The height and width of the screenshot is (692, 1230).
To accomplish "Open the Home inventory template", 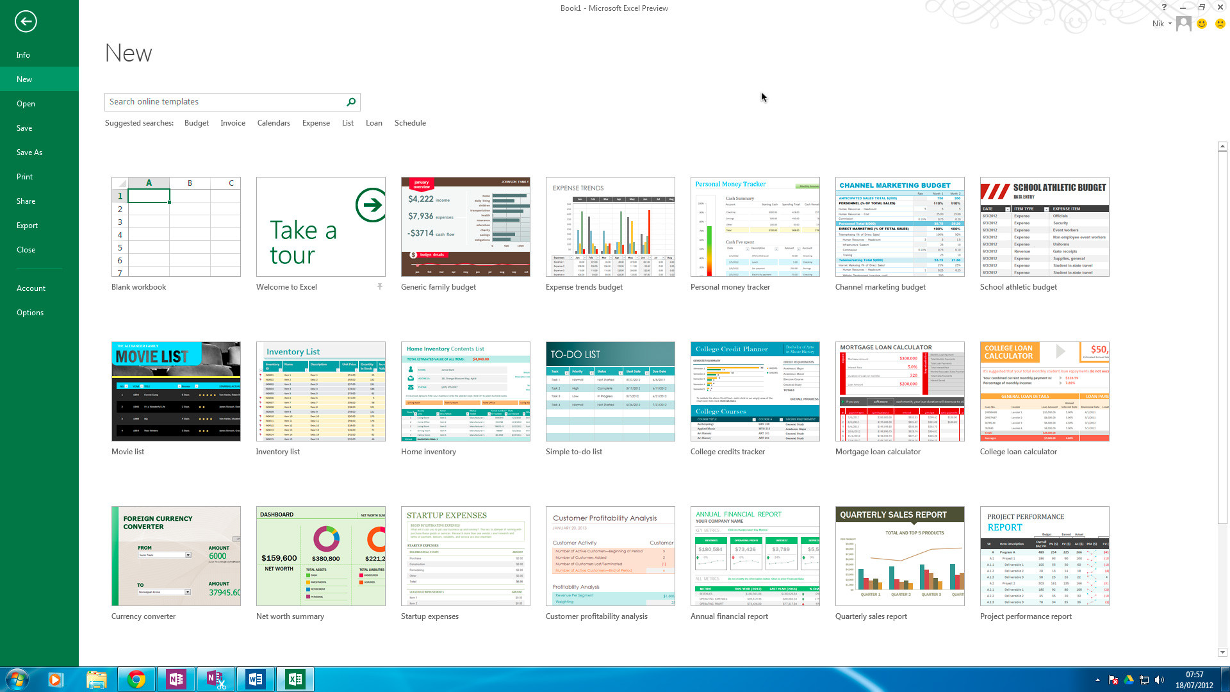I will (x=466, y=391).
